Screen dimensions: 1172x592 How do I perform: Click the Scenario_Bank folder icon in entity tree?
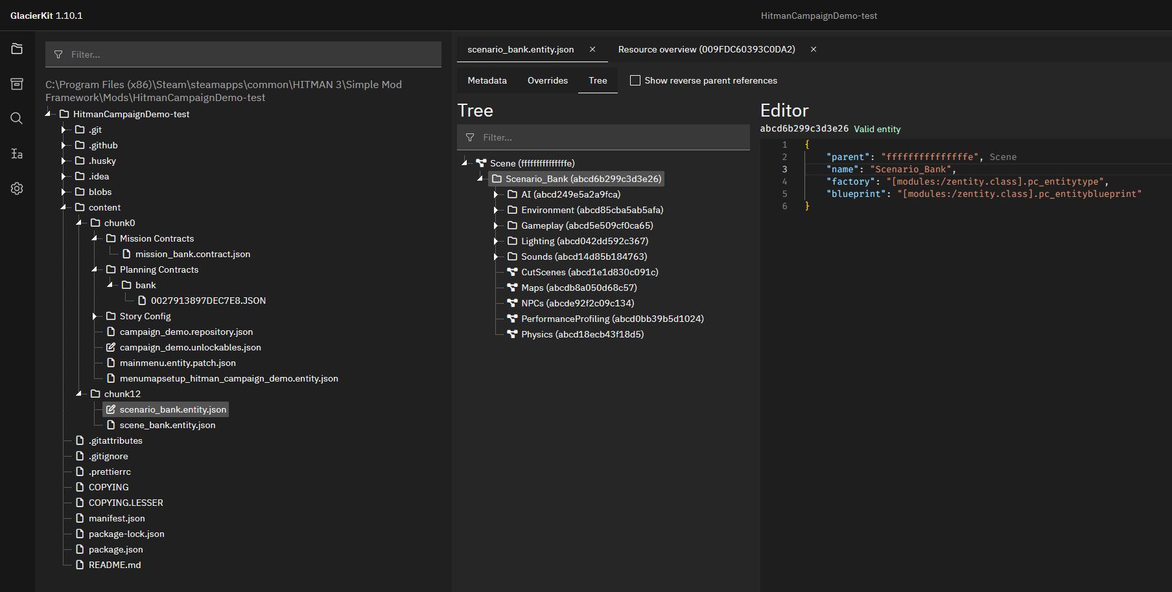pyautogui.click(x=497, y=179)
